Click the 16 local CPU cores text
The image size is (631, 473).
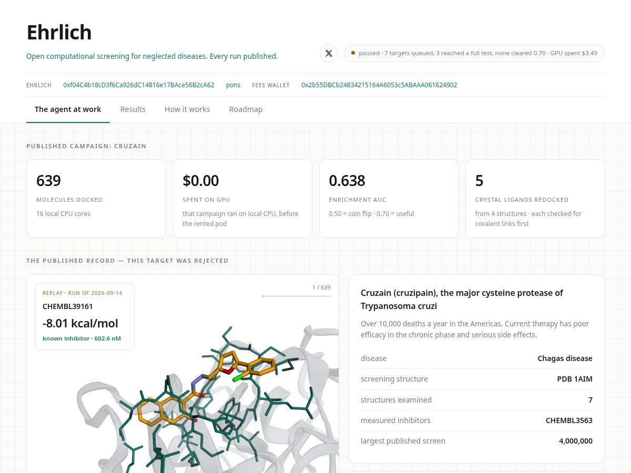pos(63,214)
